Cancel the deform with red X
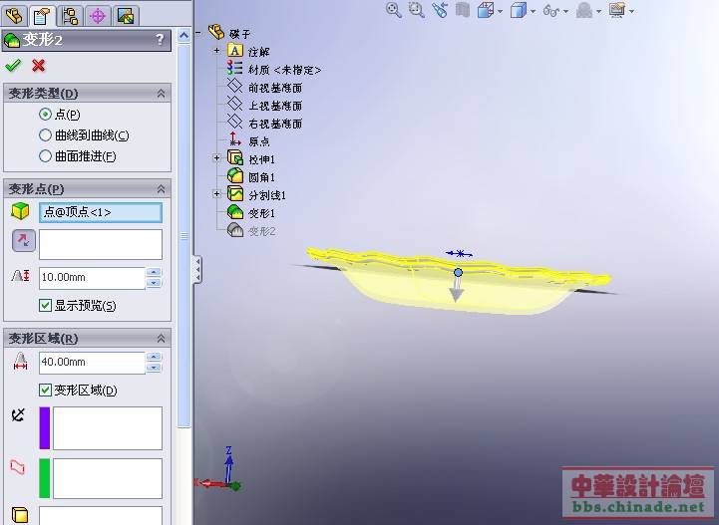 click(x=39, y=66)
